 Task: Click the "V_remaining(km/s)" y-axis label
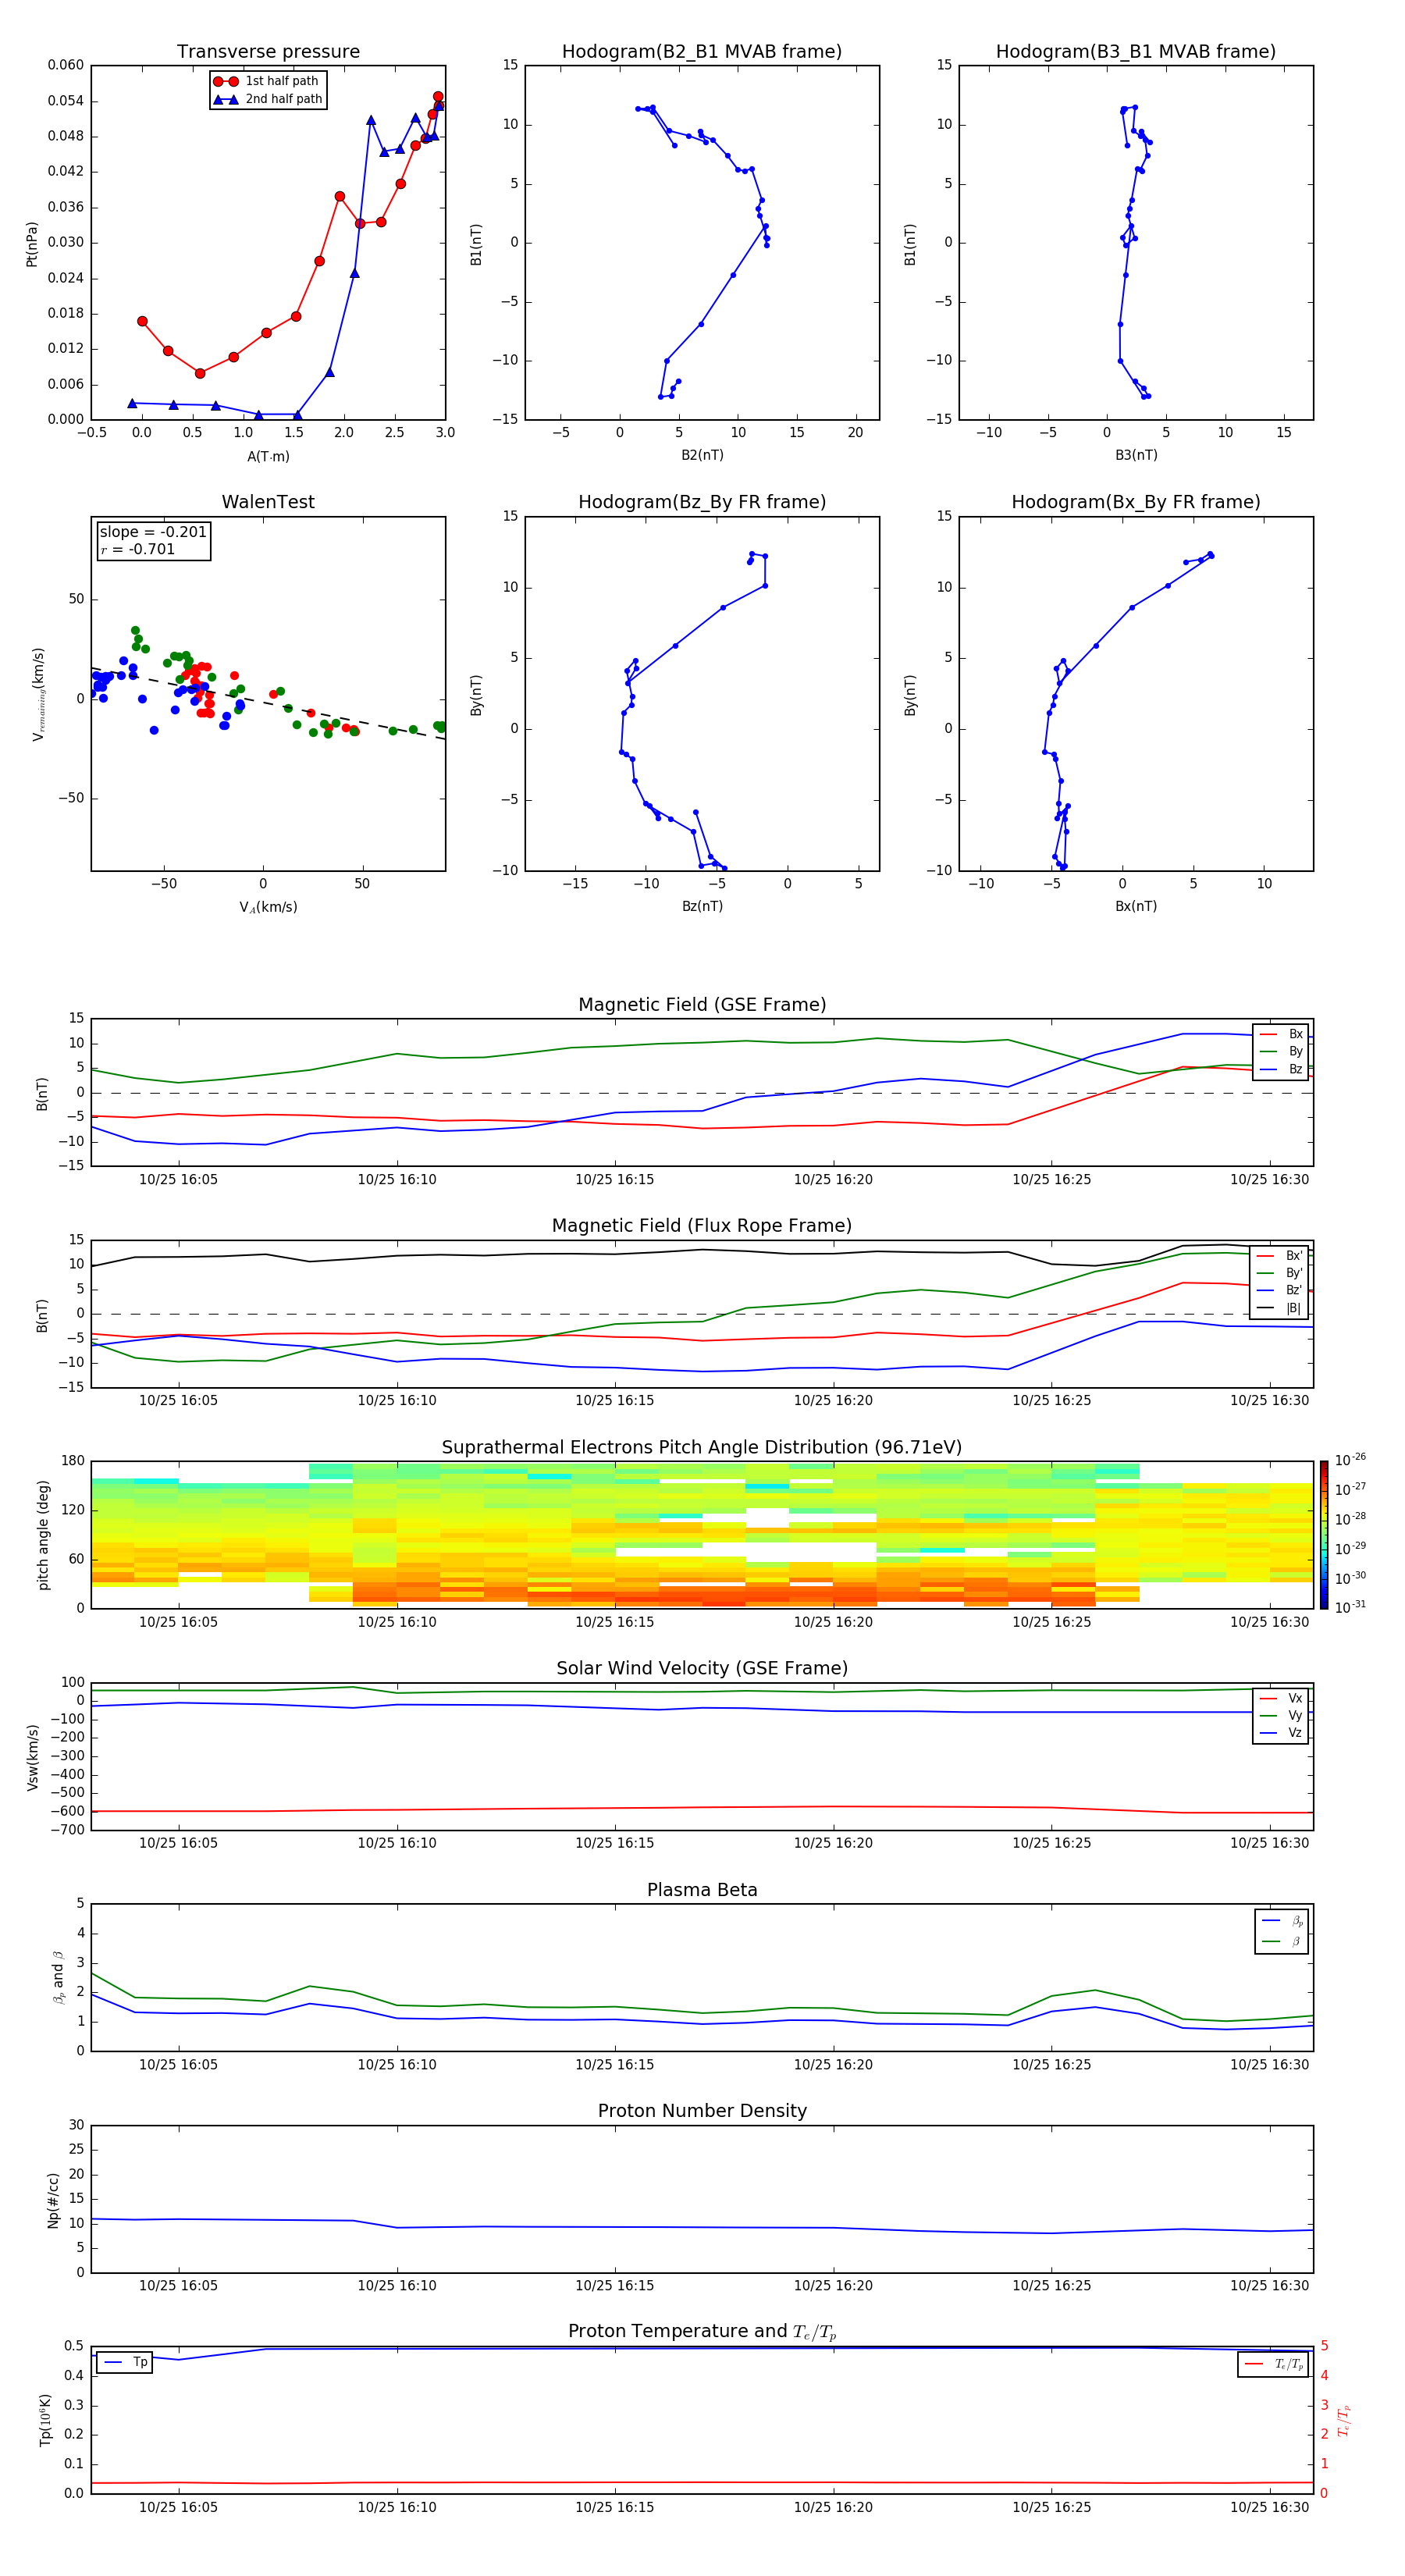(38, 694)
